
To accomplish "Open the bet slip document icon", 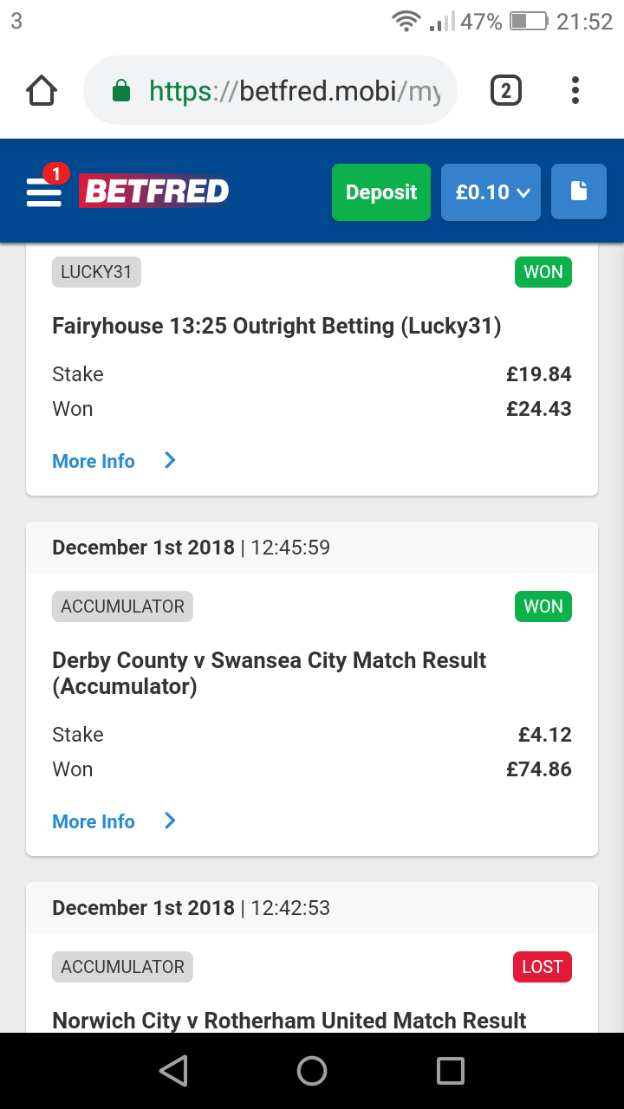I will pos(578,191).
